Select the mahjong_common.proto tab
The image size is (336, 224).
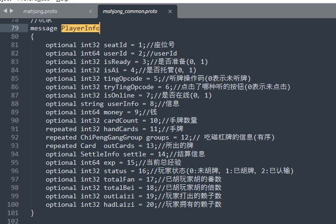click(x=131, y=11)
